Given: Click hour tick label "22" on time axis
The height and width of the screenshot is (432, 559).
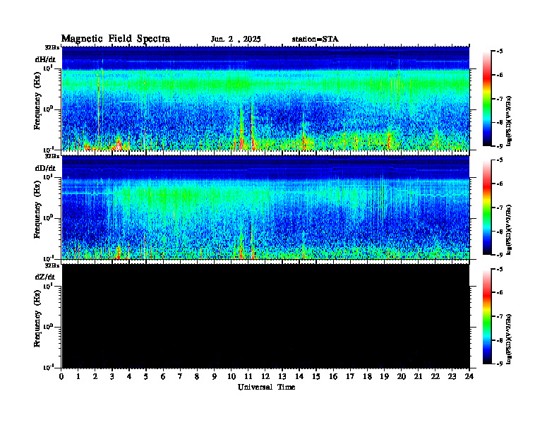Looking at the screenshot, I should (435, 377).
